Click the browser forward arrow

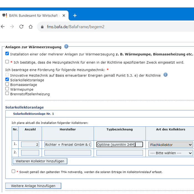pos(12,27)
